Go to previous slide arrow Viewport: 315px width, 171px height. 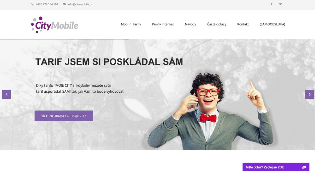6,94
